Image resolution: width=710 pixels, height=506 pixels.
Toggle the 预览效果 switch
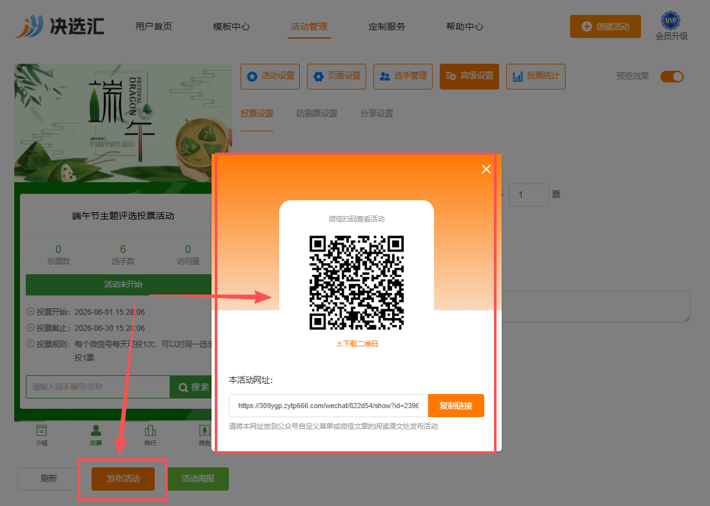click(671, 77)
